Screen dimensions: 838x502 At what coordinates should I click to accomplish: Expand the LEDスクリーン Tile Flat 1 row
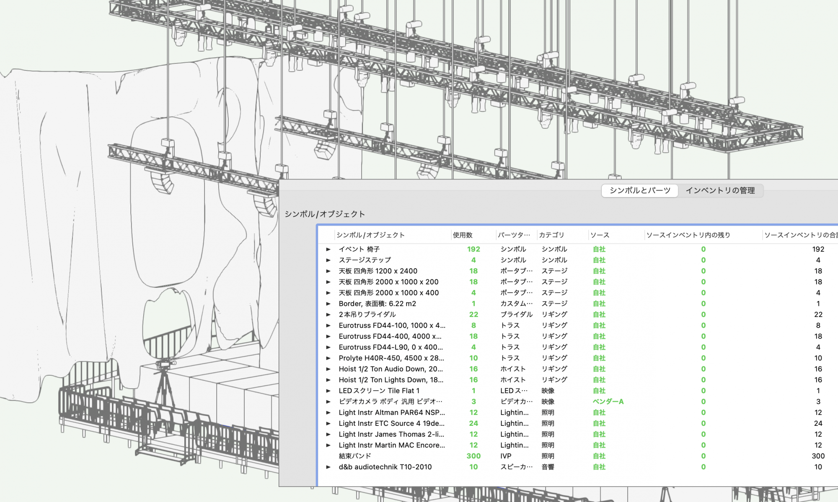click(328, 391)
